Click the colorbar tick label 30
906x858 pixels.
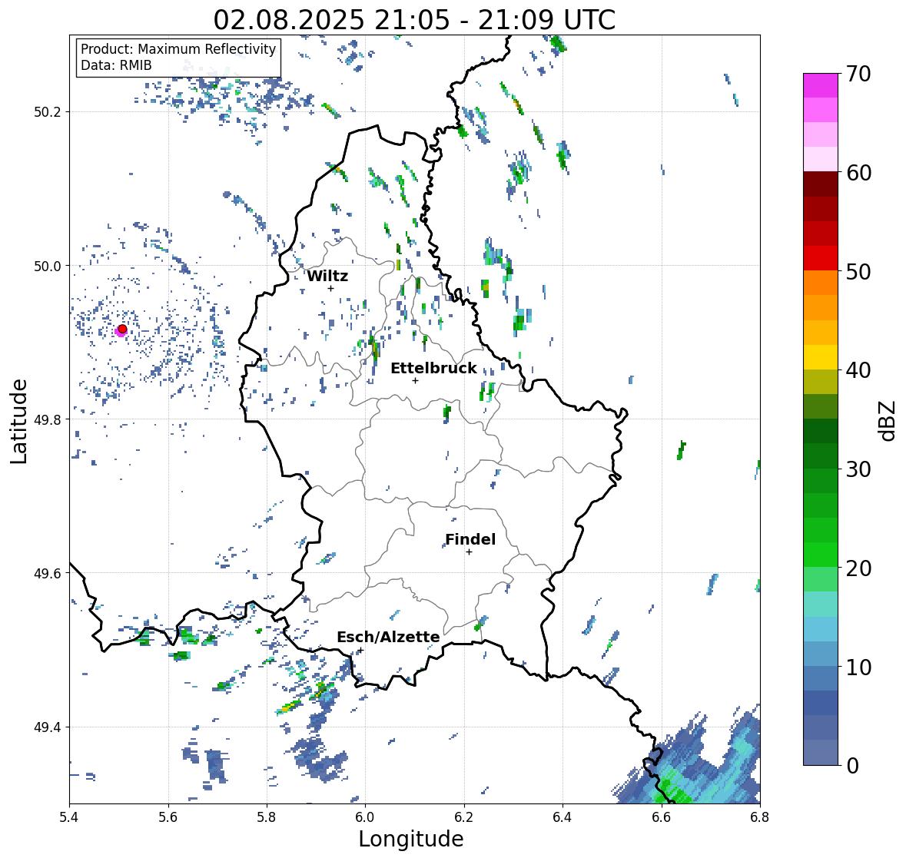pos(858,469)
